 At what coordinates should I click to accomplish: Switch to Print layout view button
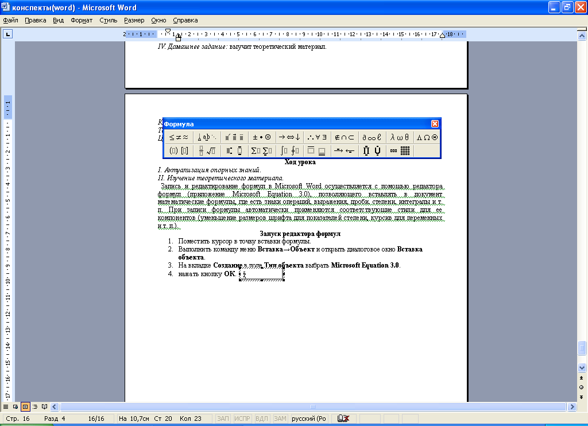click(25, 406)
